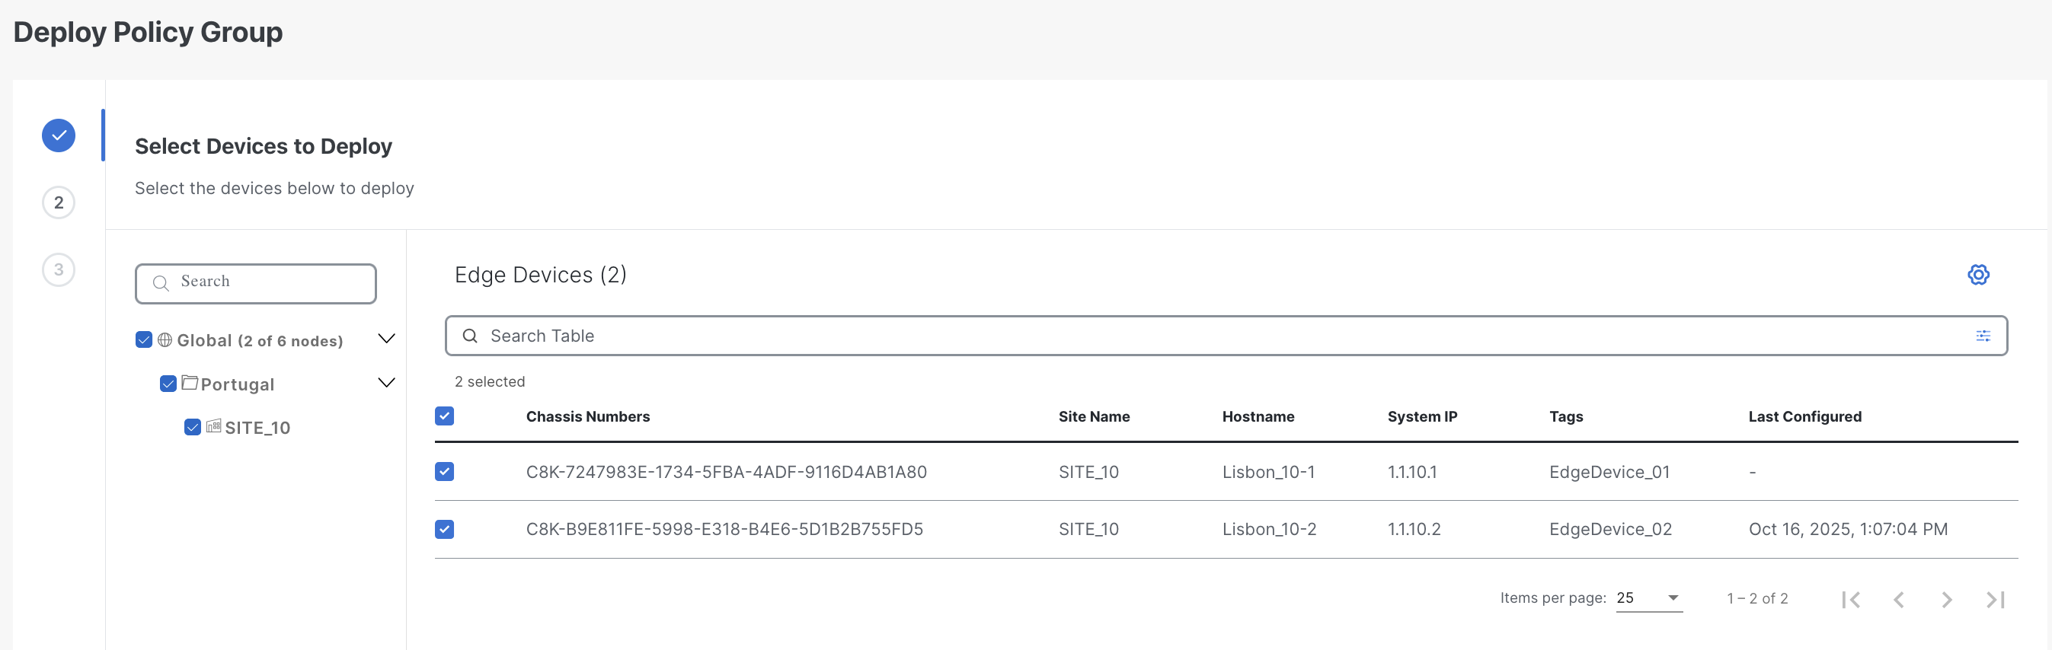Sort by Chassis Numbers column header

(587, 416)
